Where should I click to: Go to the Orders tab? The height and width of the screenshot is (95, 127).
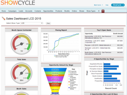pyautogui.click(x=74, y=11)
